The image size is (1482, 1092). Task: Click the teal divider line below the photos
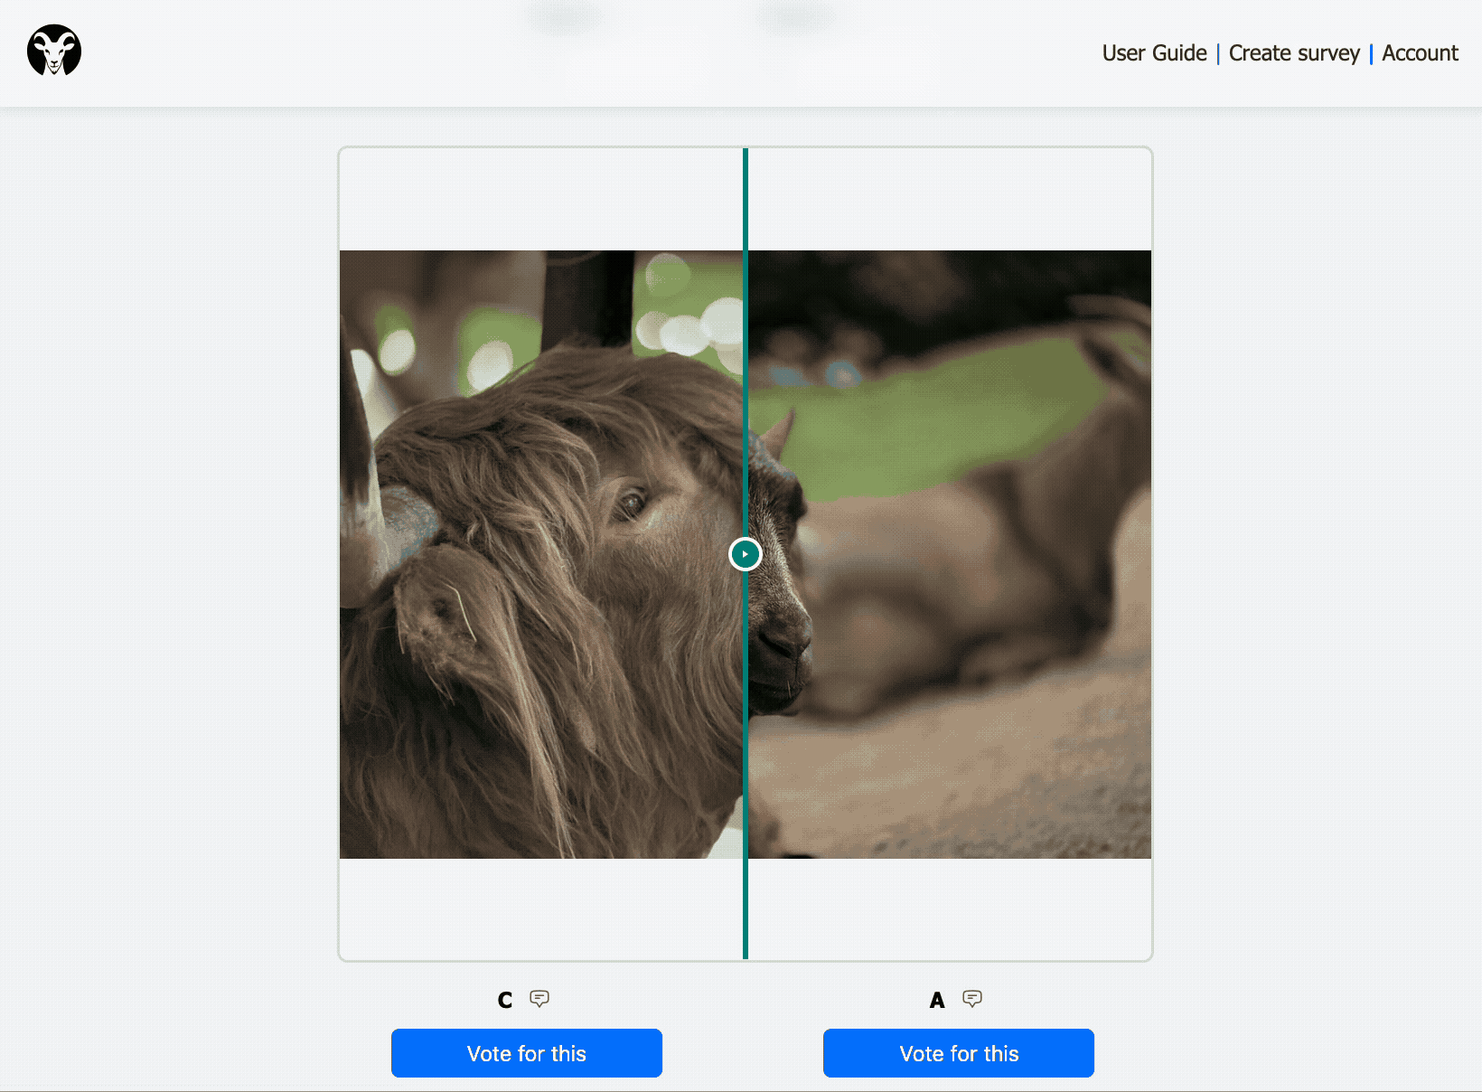click(x=746, y=908)
